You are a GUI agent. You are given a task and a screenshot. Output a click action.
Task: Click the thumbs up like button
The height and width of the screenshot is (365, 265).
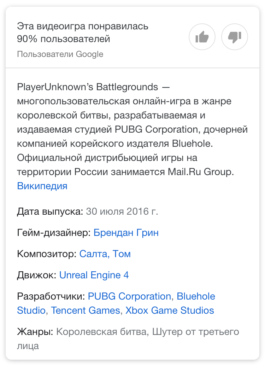pyautogui.click(x=202, y=37)
